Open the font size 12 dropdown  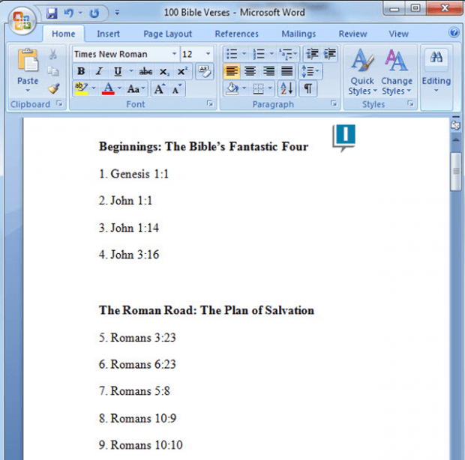click(x=208, y=54)
